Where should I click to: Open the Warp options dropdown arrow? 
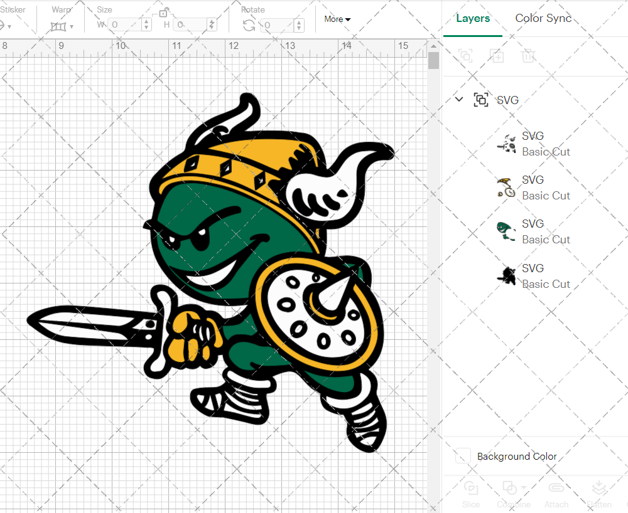click(70, 27)
